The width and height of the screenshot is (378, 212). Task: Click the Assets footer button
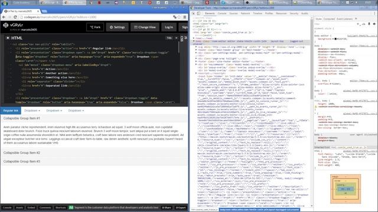[x=19, y=207]
